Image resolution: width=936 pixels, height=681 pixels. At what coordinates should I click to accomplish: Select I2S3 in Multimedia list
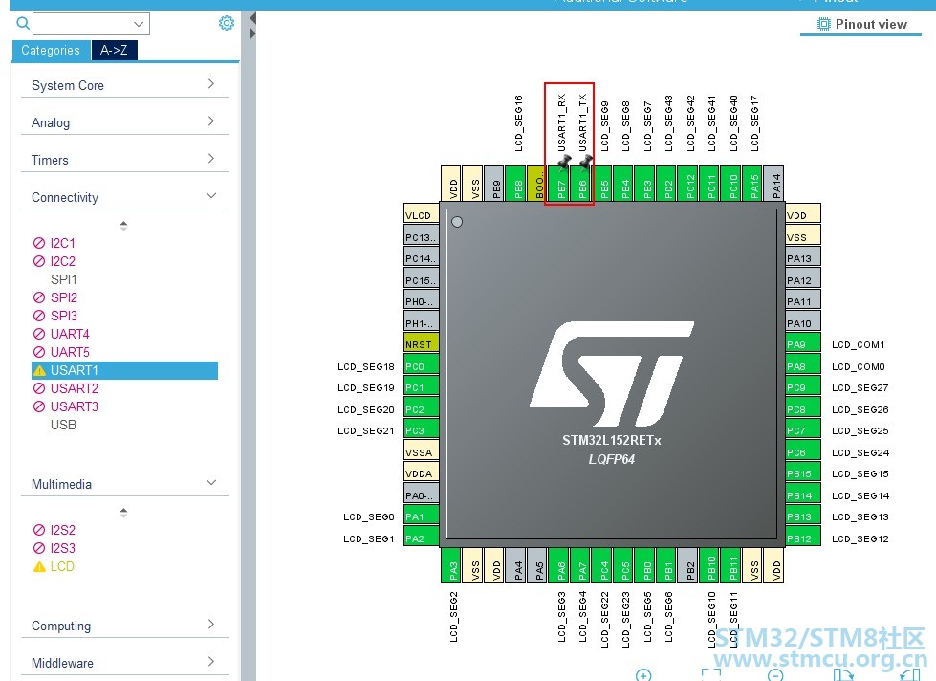coord(62,548)
